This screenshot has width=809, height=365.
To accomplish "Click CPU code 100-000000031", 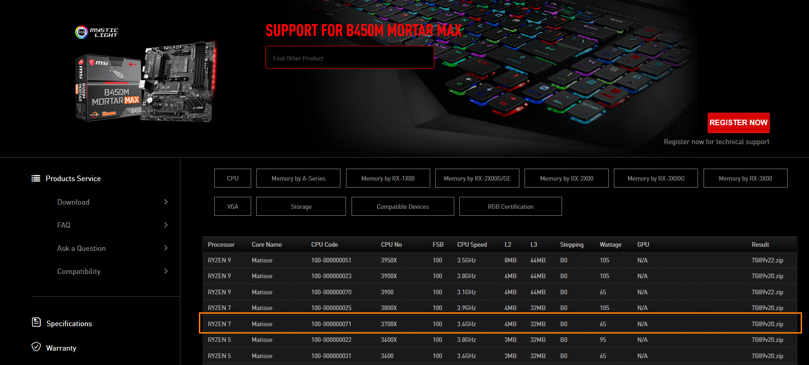I will coord(331,356).
